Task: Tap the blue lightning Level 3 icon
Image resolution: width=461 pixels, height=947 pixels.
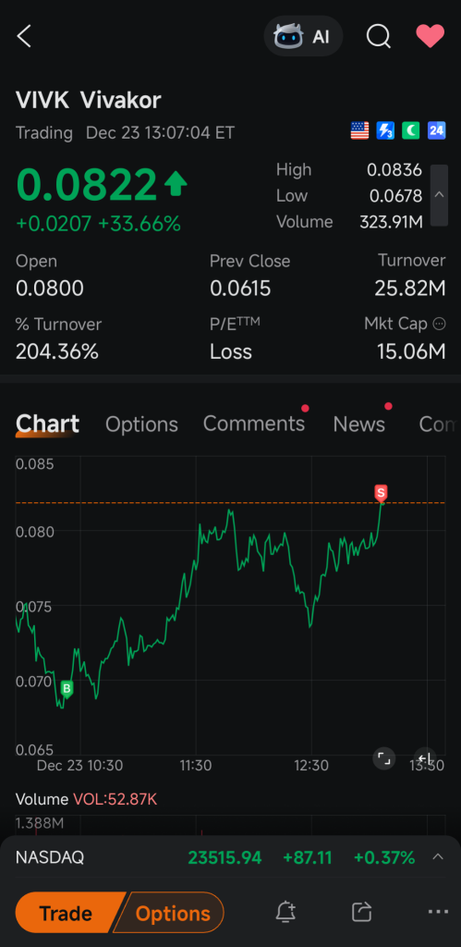Action: [x=385, y=130]
